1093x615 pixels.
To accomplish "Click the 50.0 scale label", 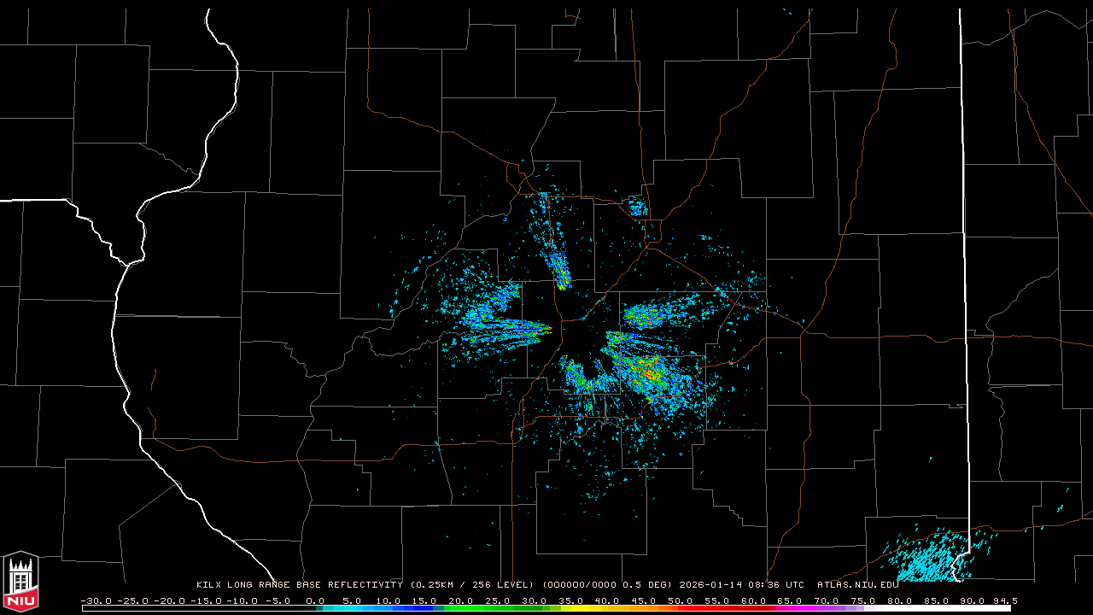I will point(681,600).
